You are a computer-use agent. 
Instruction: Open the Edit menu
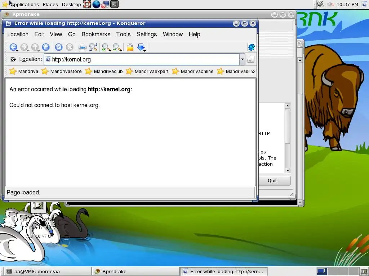coord(39,34)
